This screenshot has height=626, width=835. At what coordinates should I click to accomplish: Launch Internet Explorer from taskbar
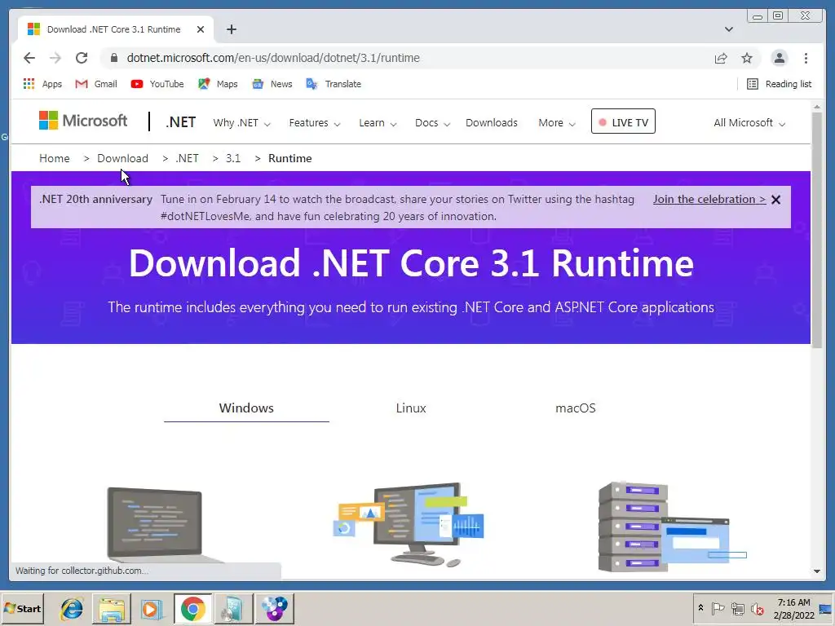click(x=72, y=608)
